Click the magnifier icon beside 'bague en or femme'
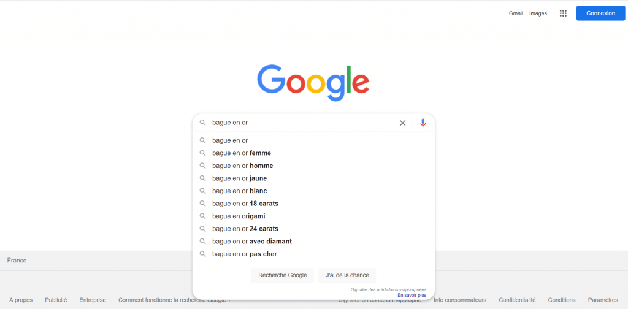 (202, 153)
